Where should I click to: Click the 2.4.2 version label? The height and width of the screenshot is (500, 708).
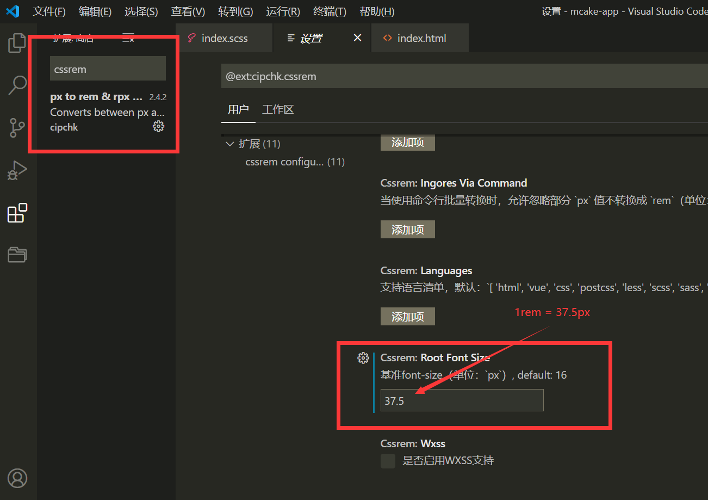(158, 97)
